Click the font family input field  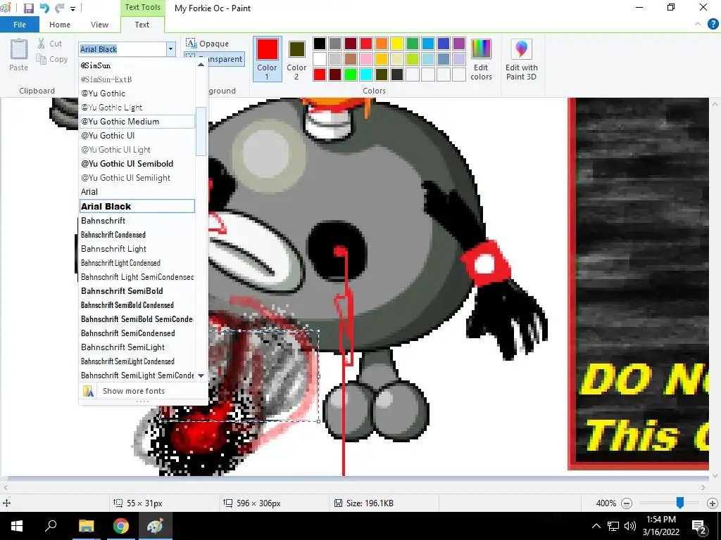123,49
